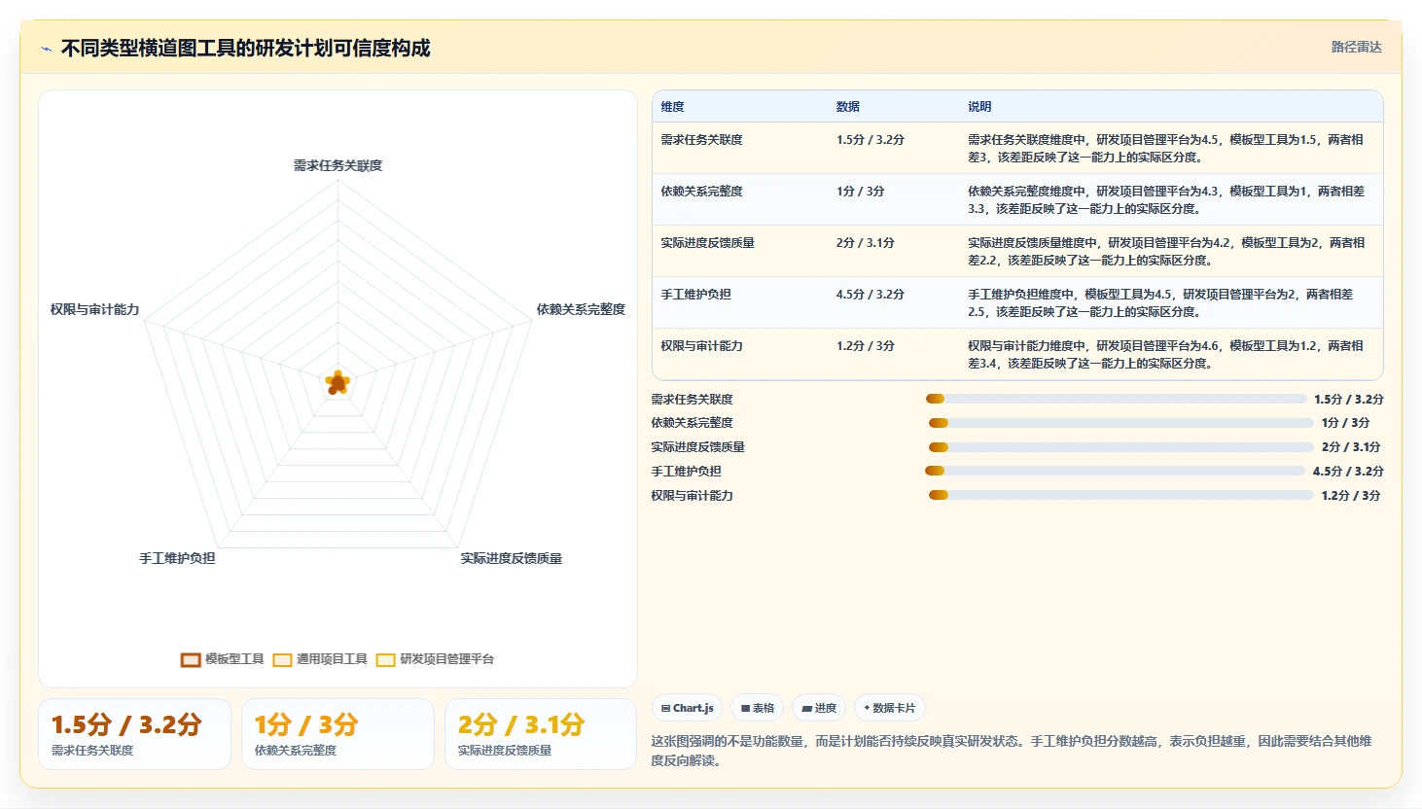Click the 权限与审计能力 progress bar
Screen dimensions: 1422x809
[1121, 495]
